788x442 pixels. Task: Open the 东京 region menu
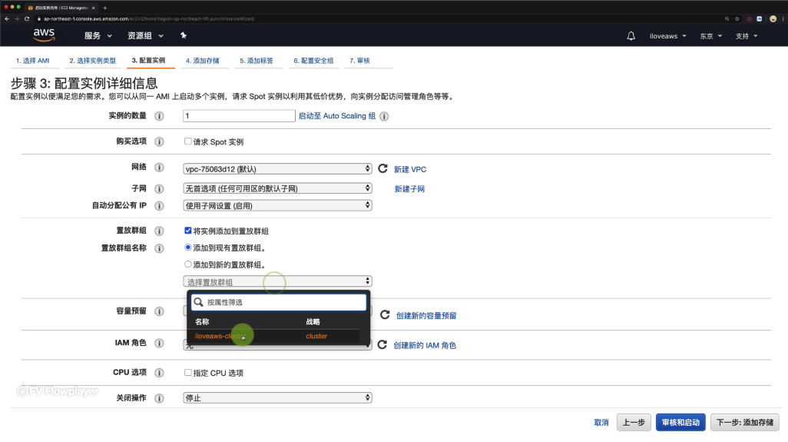pyautogui.click(x=710, y=36)
